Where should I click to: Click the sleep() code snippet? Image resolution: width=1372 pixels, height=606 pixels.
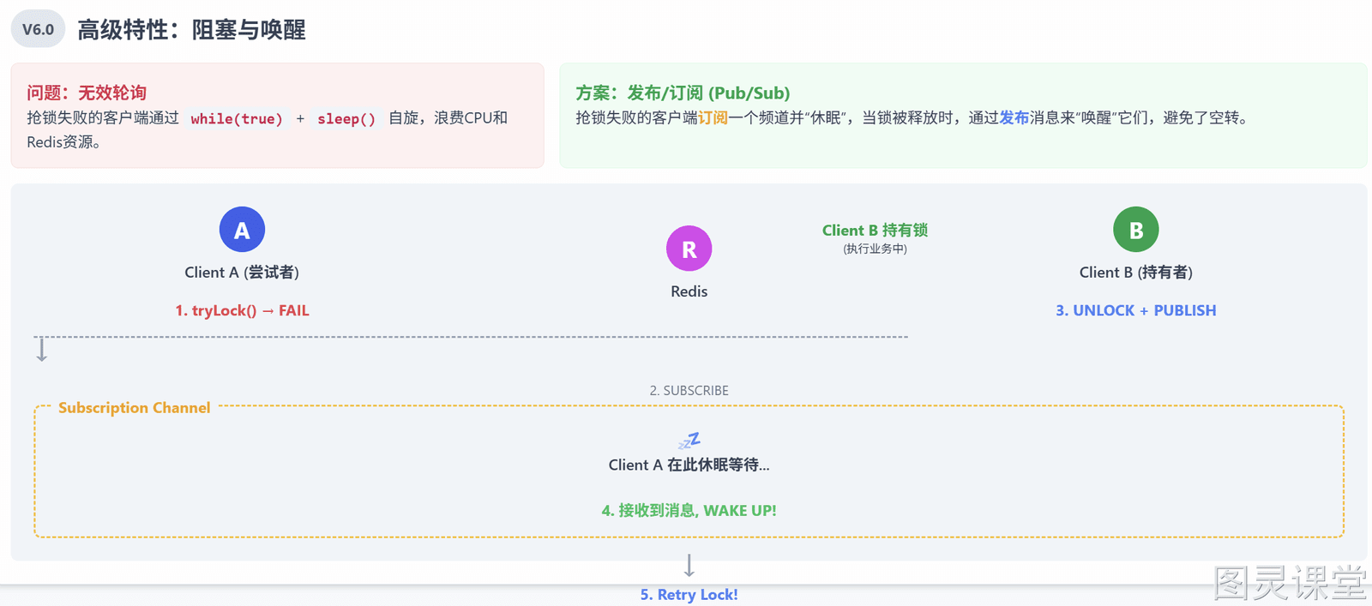pos(346,118)
